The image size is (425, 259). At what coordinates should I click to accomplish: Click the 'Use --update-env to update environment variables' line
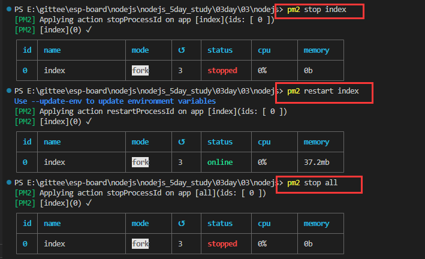pos(115,101)
